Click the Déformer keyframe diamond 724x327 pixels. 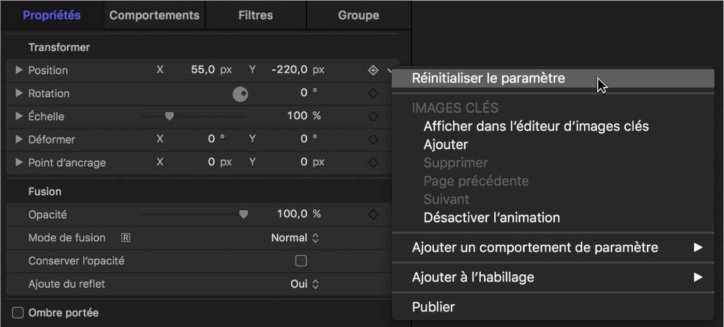pos(373,139)
